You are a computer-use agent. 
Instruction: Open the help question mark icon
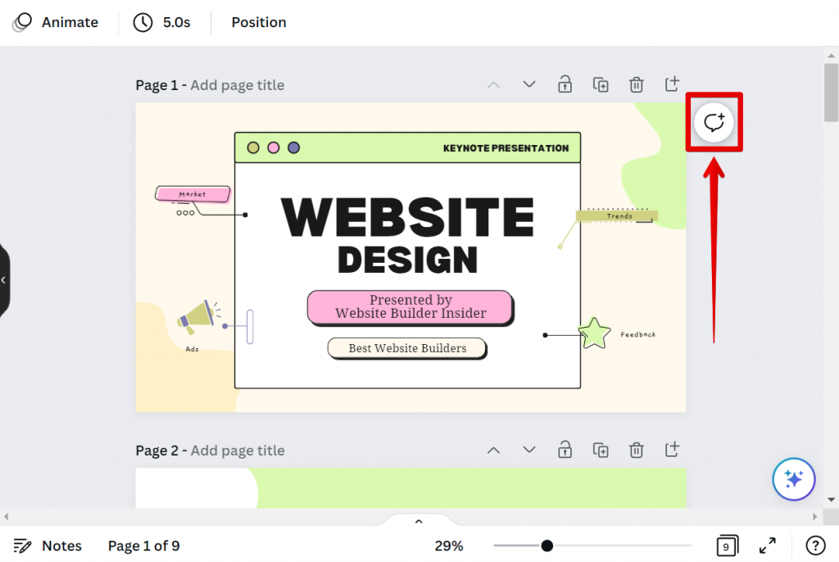pos(814,546)
